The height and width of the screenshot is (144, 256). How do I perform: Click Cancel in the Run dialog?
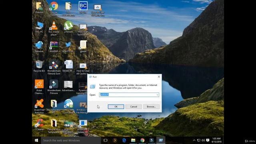pos(134,107)
